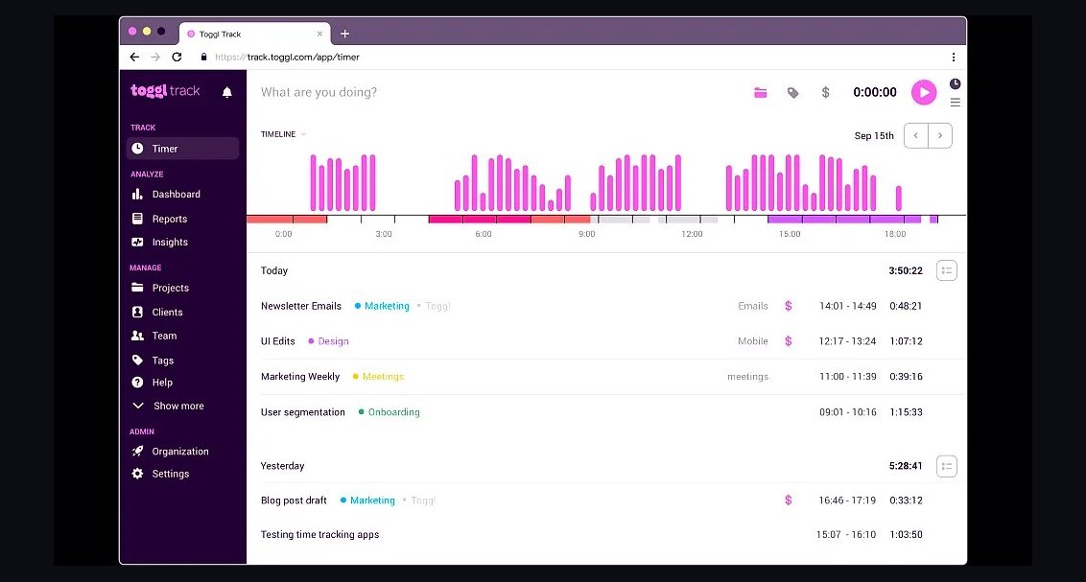Click the Sep 15th date label
Image resolution: width=1086 pixels, height=582 pixels.
(874, 135)
